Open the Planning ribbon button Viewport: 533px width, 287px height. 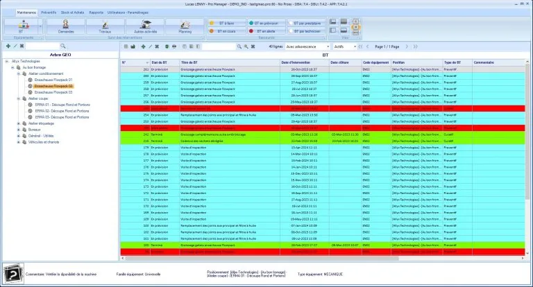(185, 26)
